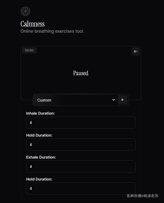Click the watermark text at bottom right
This screenshot has width=164, height=203.
142,196
